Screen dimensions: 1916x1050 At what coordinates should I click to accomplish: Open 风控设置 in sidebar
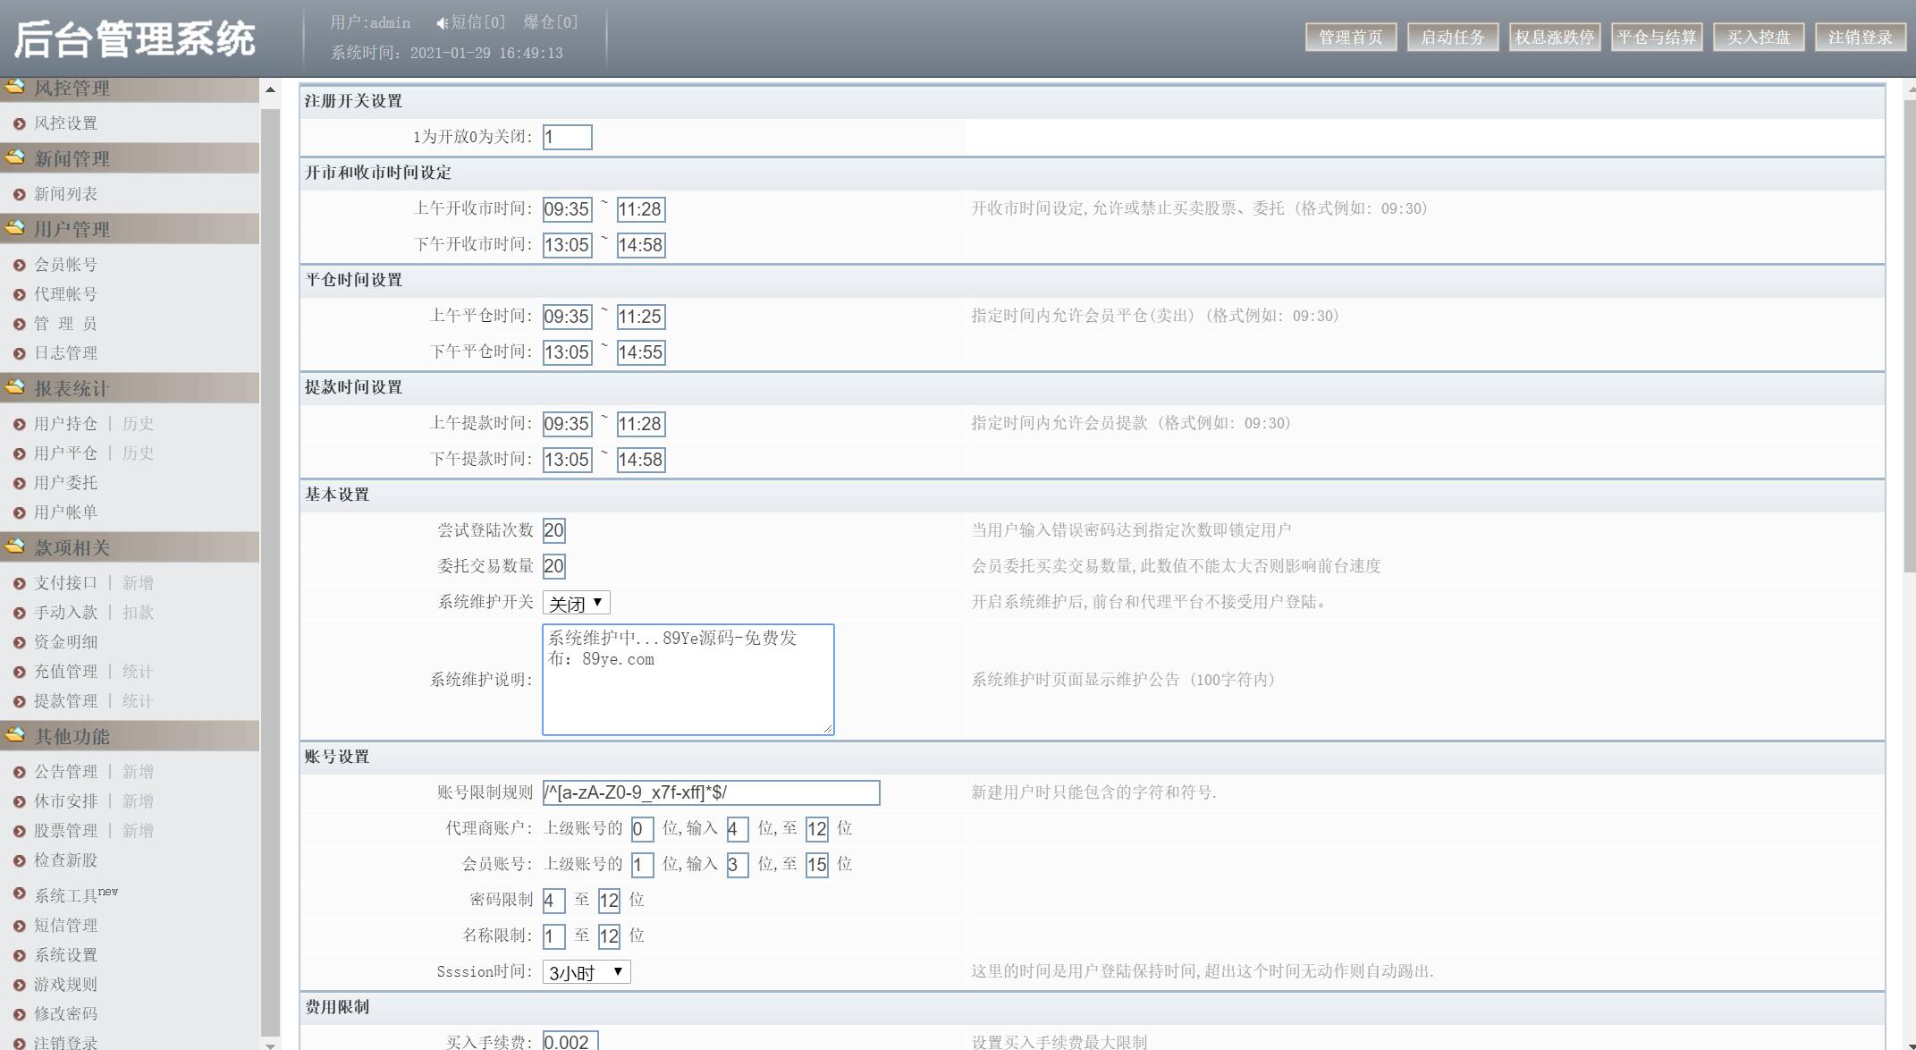65,123
